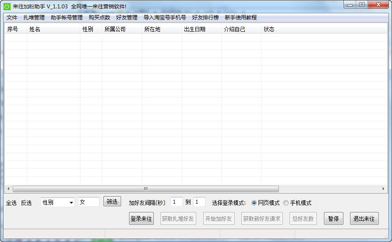
Task: Open the 扎堆管理 menu
Action: [x=34, y=18]
